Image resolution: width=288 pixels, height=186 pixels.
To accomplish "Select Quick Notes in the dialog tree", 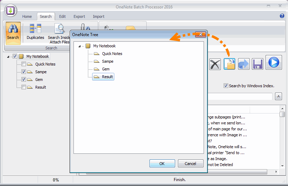I will (x=112, y=54).
